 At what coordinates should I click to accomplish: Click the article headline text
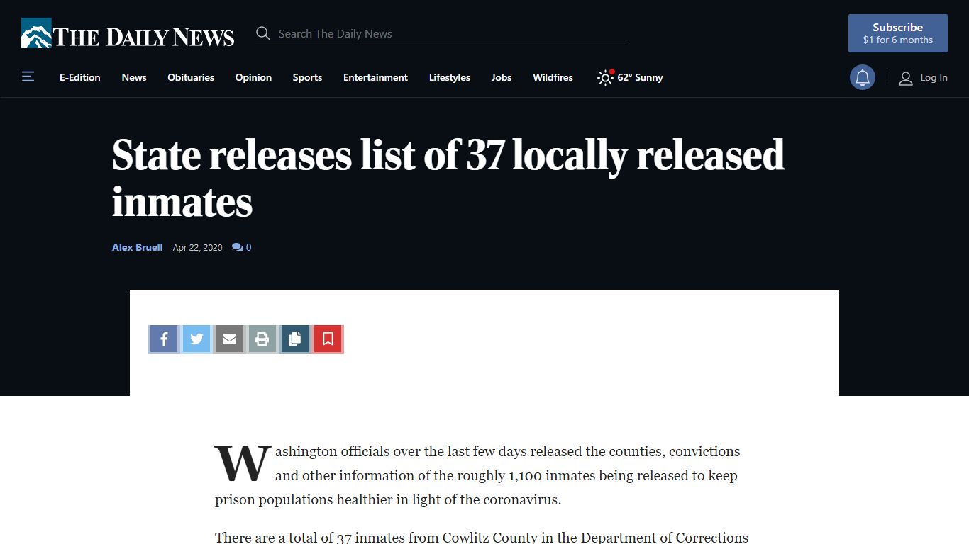click(448, 178)
